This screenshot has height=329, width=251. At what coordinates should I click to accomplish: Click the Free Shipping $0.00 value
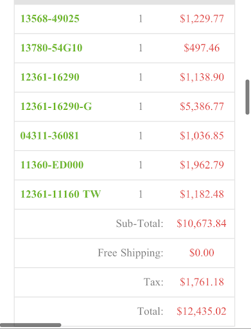pos(202,253)
